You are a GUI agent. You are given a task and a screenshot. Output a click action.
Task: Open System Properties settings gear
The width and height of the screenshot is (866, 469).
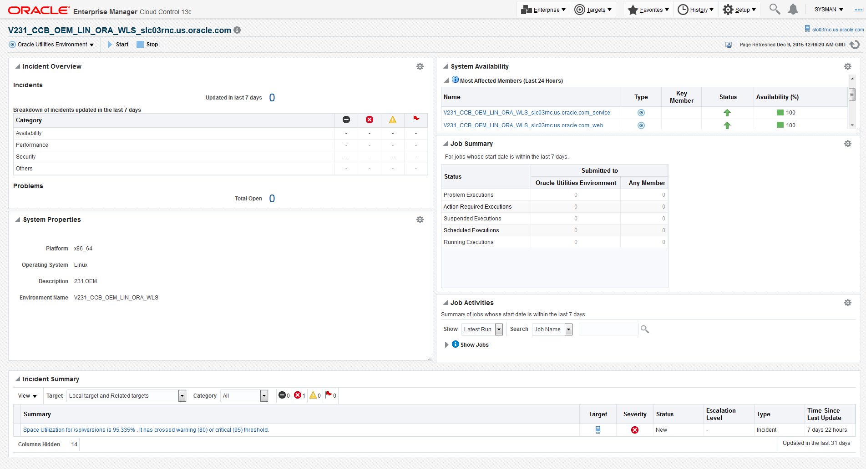(420, 220)
